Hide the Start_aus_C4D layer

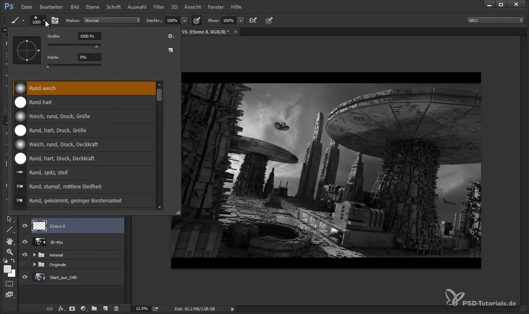[x=25, y=277]
